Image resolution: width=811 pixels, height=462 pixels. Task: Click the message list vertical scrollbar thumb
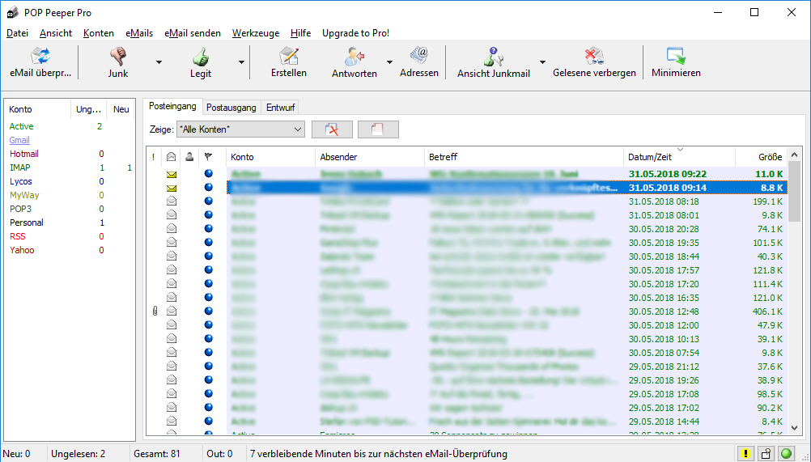[795, 191]
